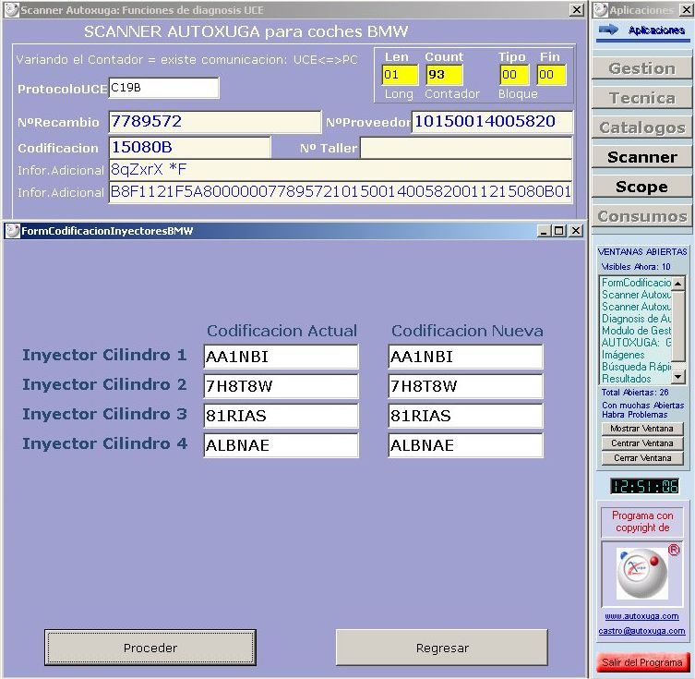Open the www.autoxuga.com link
Image resolution: width=695 pixels, height=679 pixels.
(641, 616)
